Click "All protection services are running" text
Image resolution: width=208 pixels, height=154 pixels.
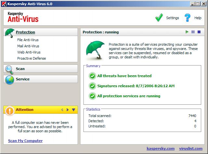129,96
